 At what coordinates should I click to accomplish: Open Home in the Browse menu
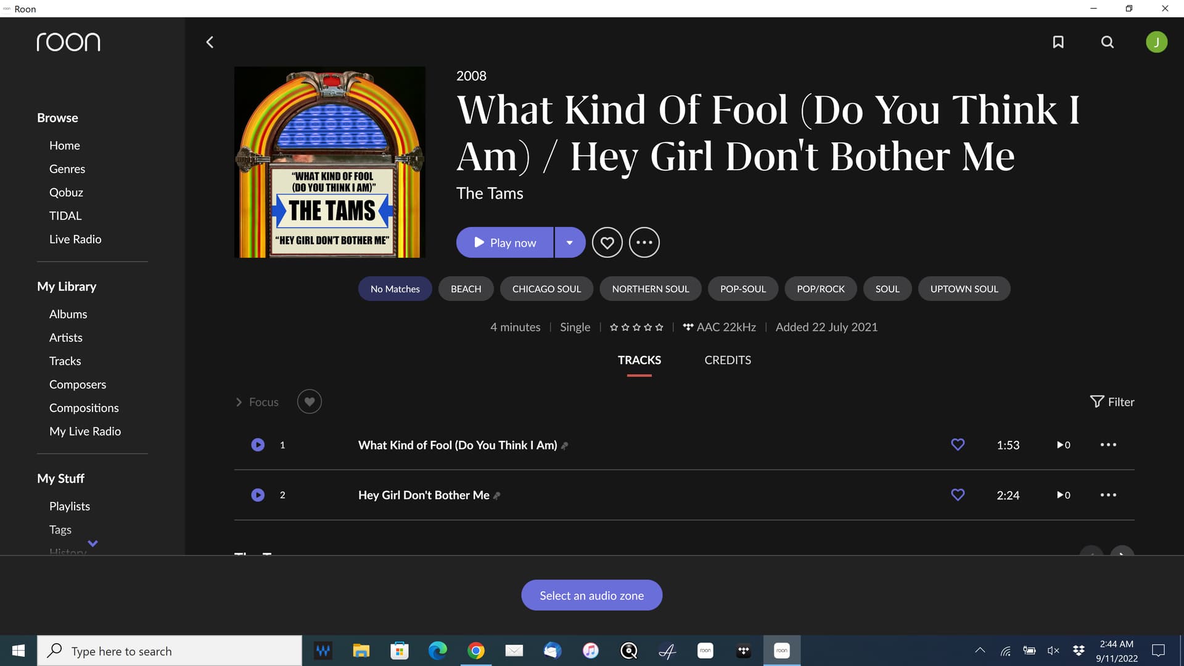click(65, 146)
